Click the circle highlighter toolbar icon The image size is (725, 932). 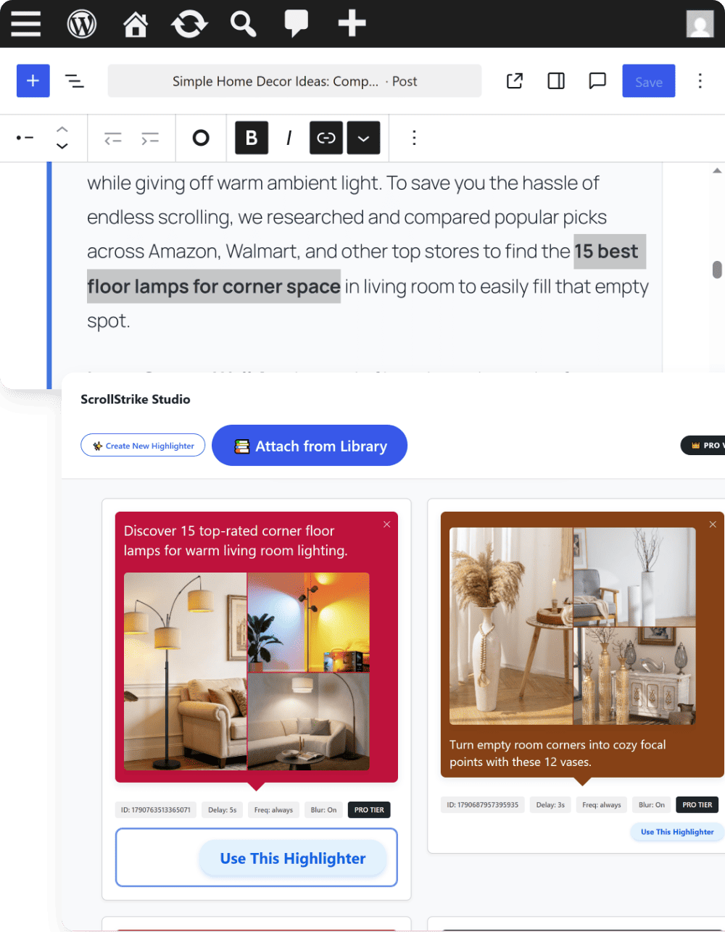(x=201, y=138)
